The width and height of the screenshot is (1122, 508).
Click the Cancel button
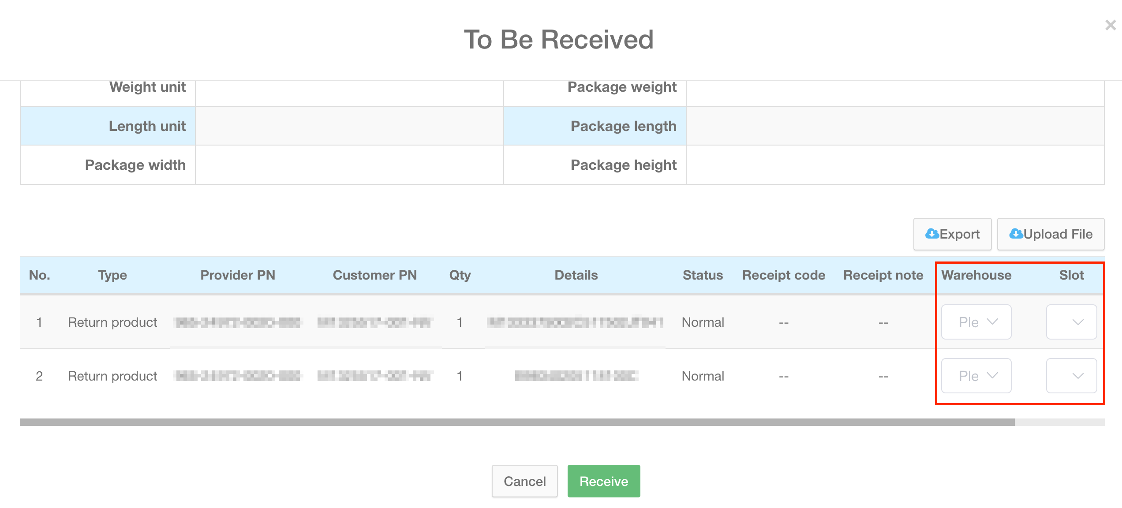click(x=524, y=481)
